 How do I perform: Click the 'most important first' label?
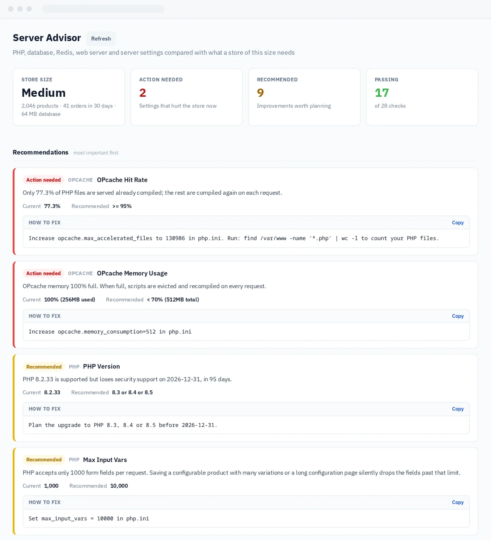click(96, 153)
